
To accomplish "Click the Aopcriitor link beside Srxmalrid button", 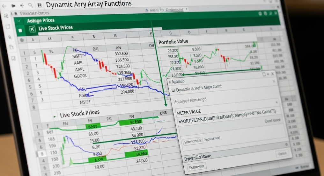I will [212, 139].
